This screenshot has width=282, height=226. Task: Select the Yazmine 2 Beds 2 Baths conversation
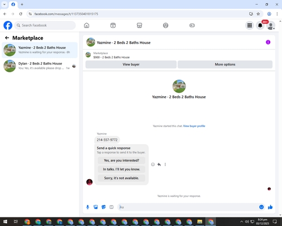pyautogui.click(x=39, y=50)
